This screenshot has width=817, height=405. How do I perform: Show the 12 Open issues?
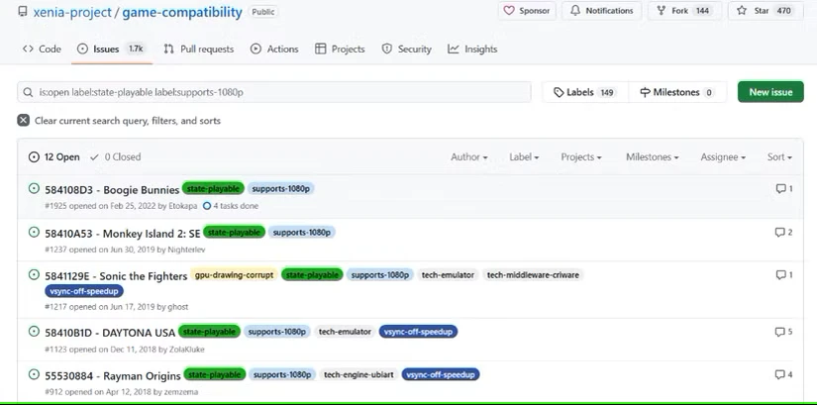54,156
